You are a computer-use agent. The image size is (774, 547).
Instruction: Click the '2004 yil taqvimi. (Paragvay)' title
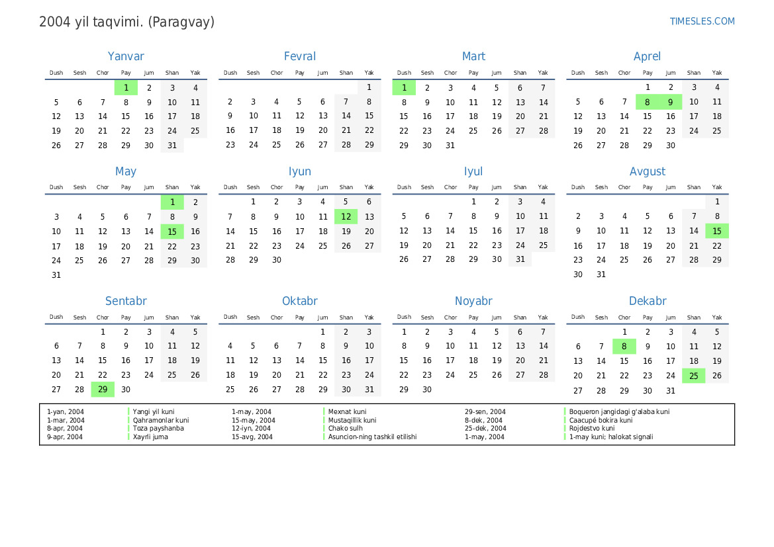(126, 22)
